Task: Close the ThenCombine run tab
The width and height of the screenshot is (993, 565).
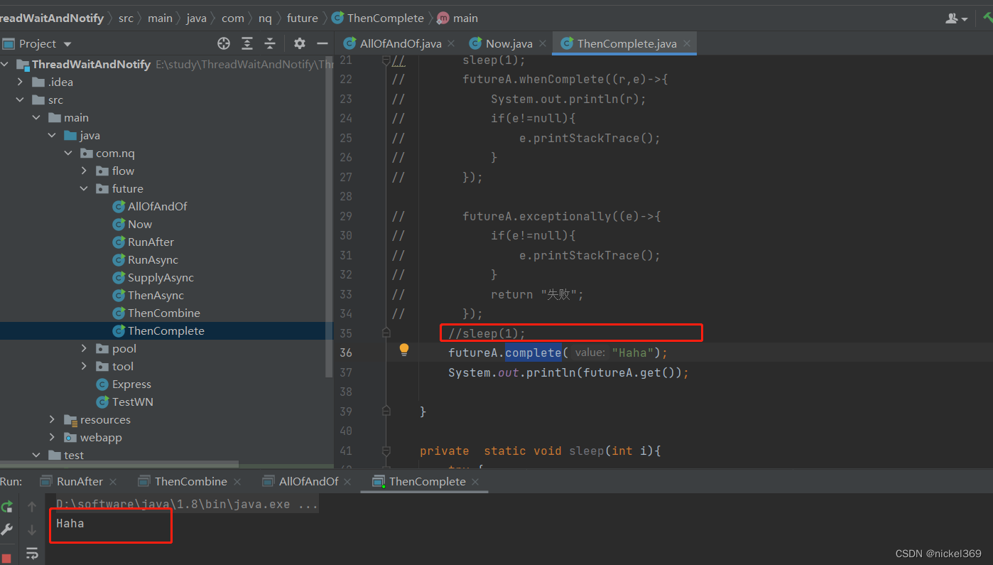Action: click(x=237, y=482)
